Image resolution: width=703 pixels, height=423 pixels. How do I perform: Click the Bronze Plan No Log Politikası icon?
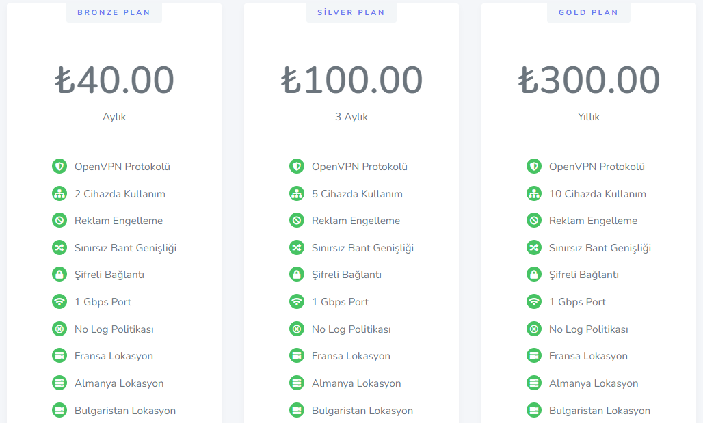59,329
